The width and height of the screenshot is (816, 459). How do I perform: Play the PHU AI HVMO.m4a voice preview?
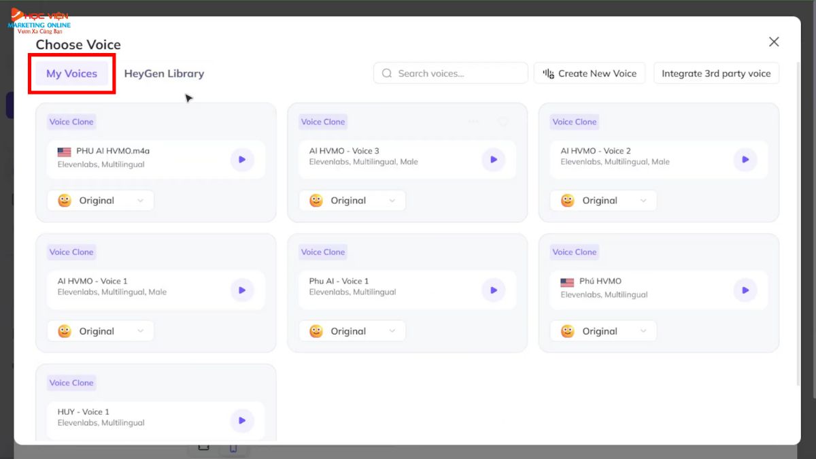(x=242, y=160)
